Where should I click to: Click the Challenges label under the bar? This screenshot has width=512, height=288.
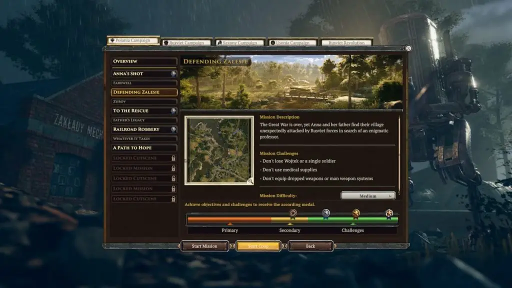(352, 230)
